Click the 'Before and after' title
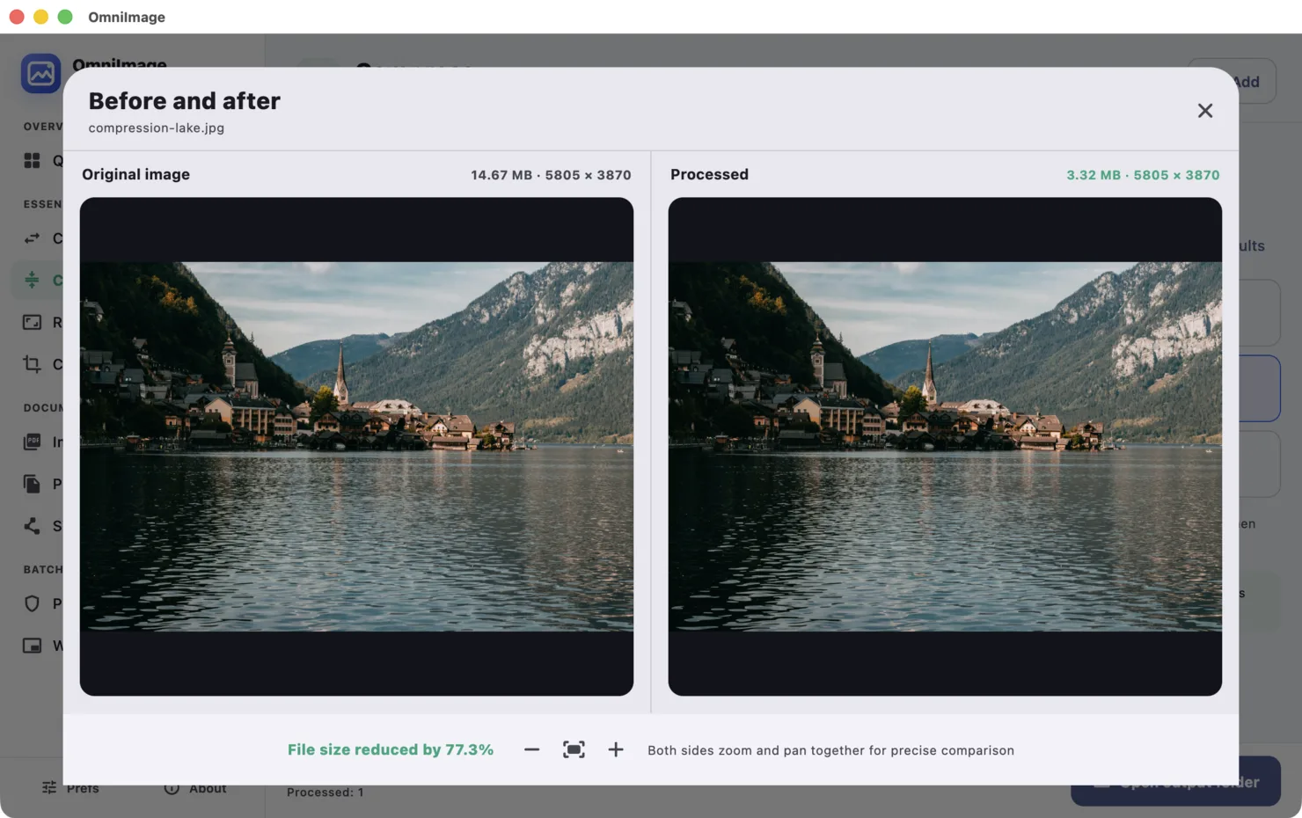Viewport: 1302px width, 818px height. [x=184, y=101]
